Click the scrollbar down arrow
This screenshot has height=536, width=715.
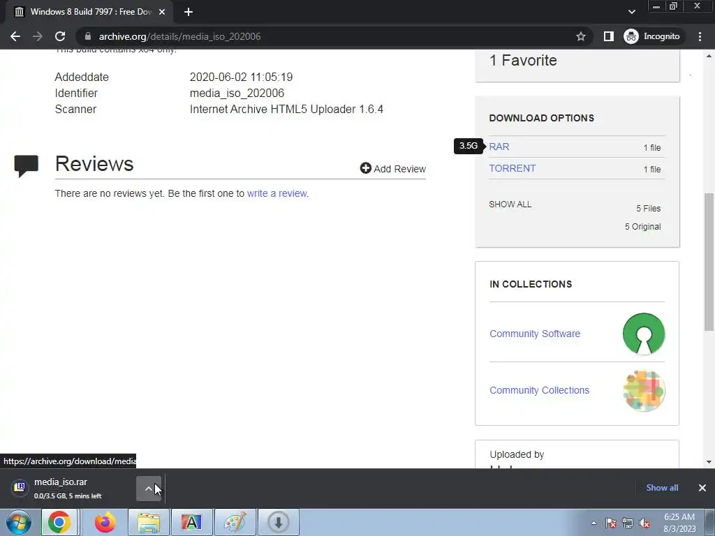[x=709, y=462]
